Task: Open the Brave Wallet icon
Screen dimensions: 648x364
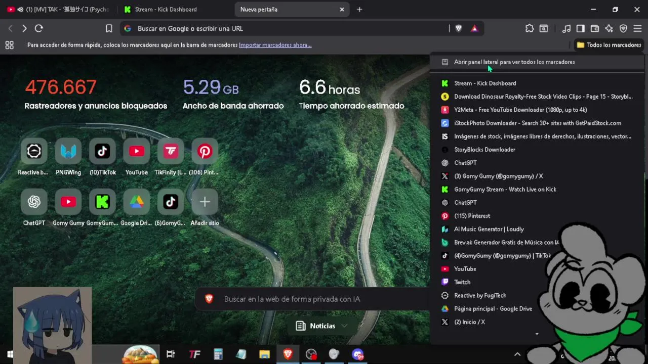Action: 595,28
